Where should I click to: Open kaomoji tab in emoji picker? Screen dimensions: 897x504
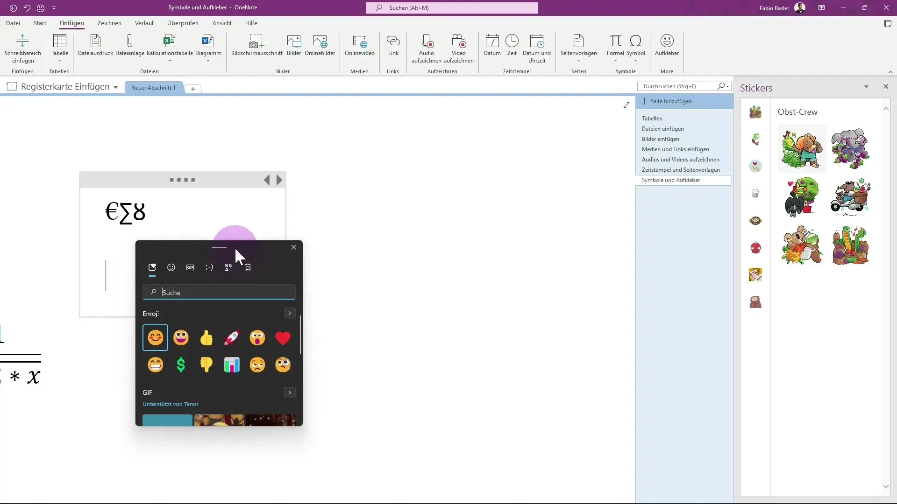209,267
